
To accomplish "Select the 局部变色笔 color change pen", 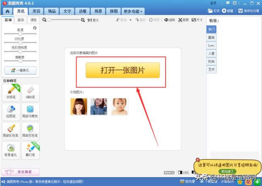I will tap(30, 130).
